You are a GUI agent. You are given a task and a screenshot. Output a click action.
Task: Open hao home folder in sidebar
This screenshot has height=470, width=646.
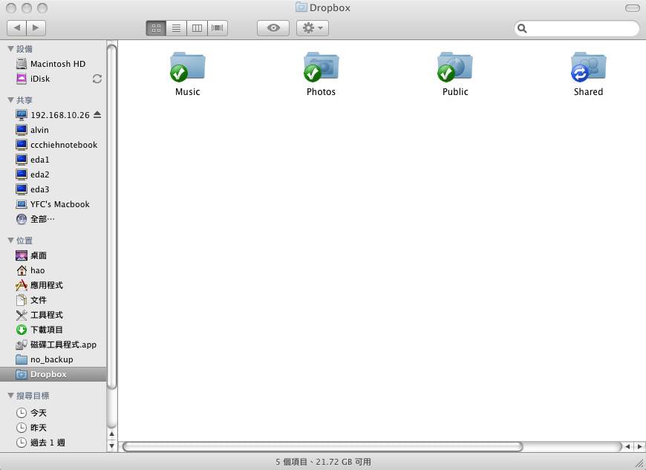click(x=53, y=270)
